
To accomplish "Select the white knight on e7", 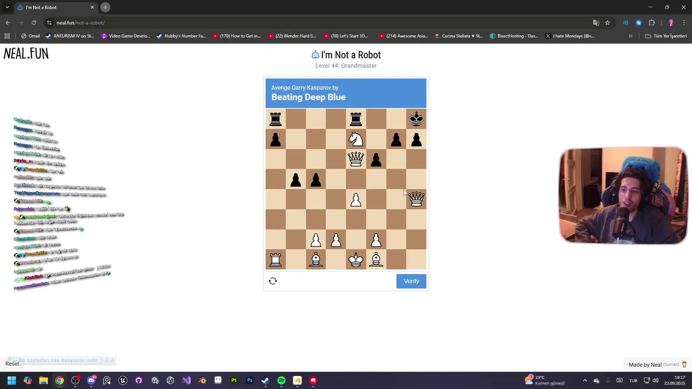I will [356, 139].
